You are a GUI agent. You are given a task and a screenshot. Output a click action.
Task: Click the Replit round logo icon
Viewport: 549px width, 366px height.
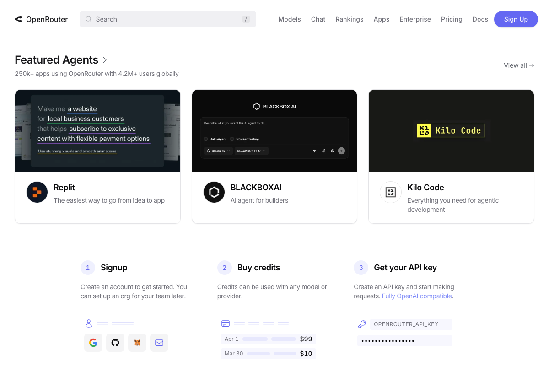(x=37, y=192)
